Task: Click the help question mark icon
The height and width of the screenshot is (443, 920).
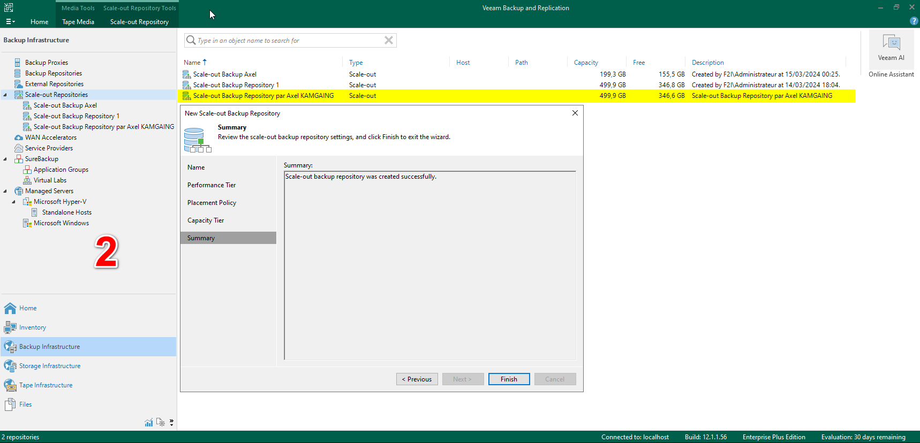Action: click(x=914, y=21)
